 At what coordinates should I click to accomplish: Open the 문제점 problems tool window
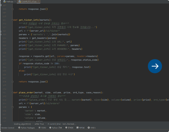(x=69, y=128)
